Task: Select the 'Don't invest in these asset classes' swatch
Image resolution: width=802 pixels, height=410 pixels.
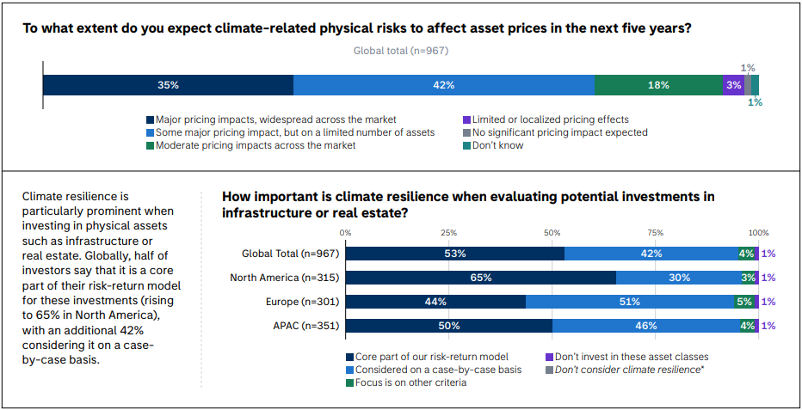Action: (x=549, y=357)
